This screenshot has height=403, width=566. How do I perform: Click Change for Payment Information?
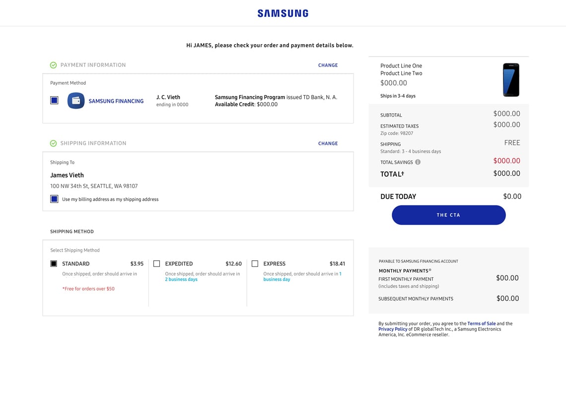click(x=328, y=65)
